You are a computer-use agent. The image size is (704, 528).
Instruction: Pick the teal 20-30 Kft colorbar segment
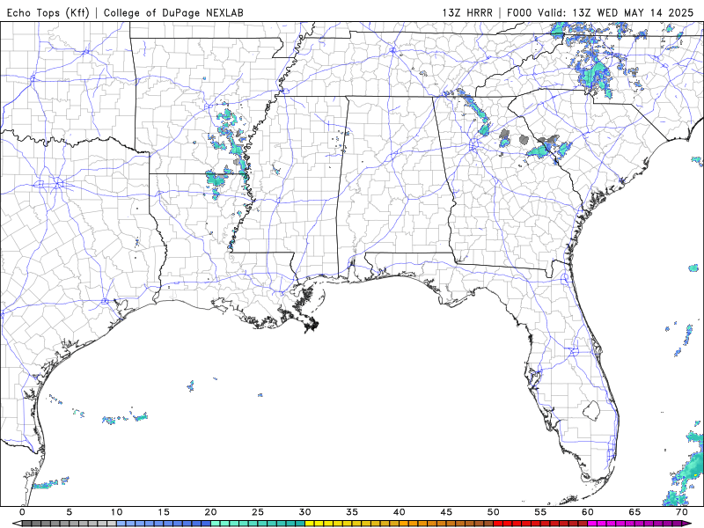pos(258,524)
